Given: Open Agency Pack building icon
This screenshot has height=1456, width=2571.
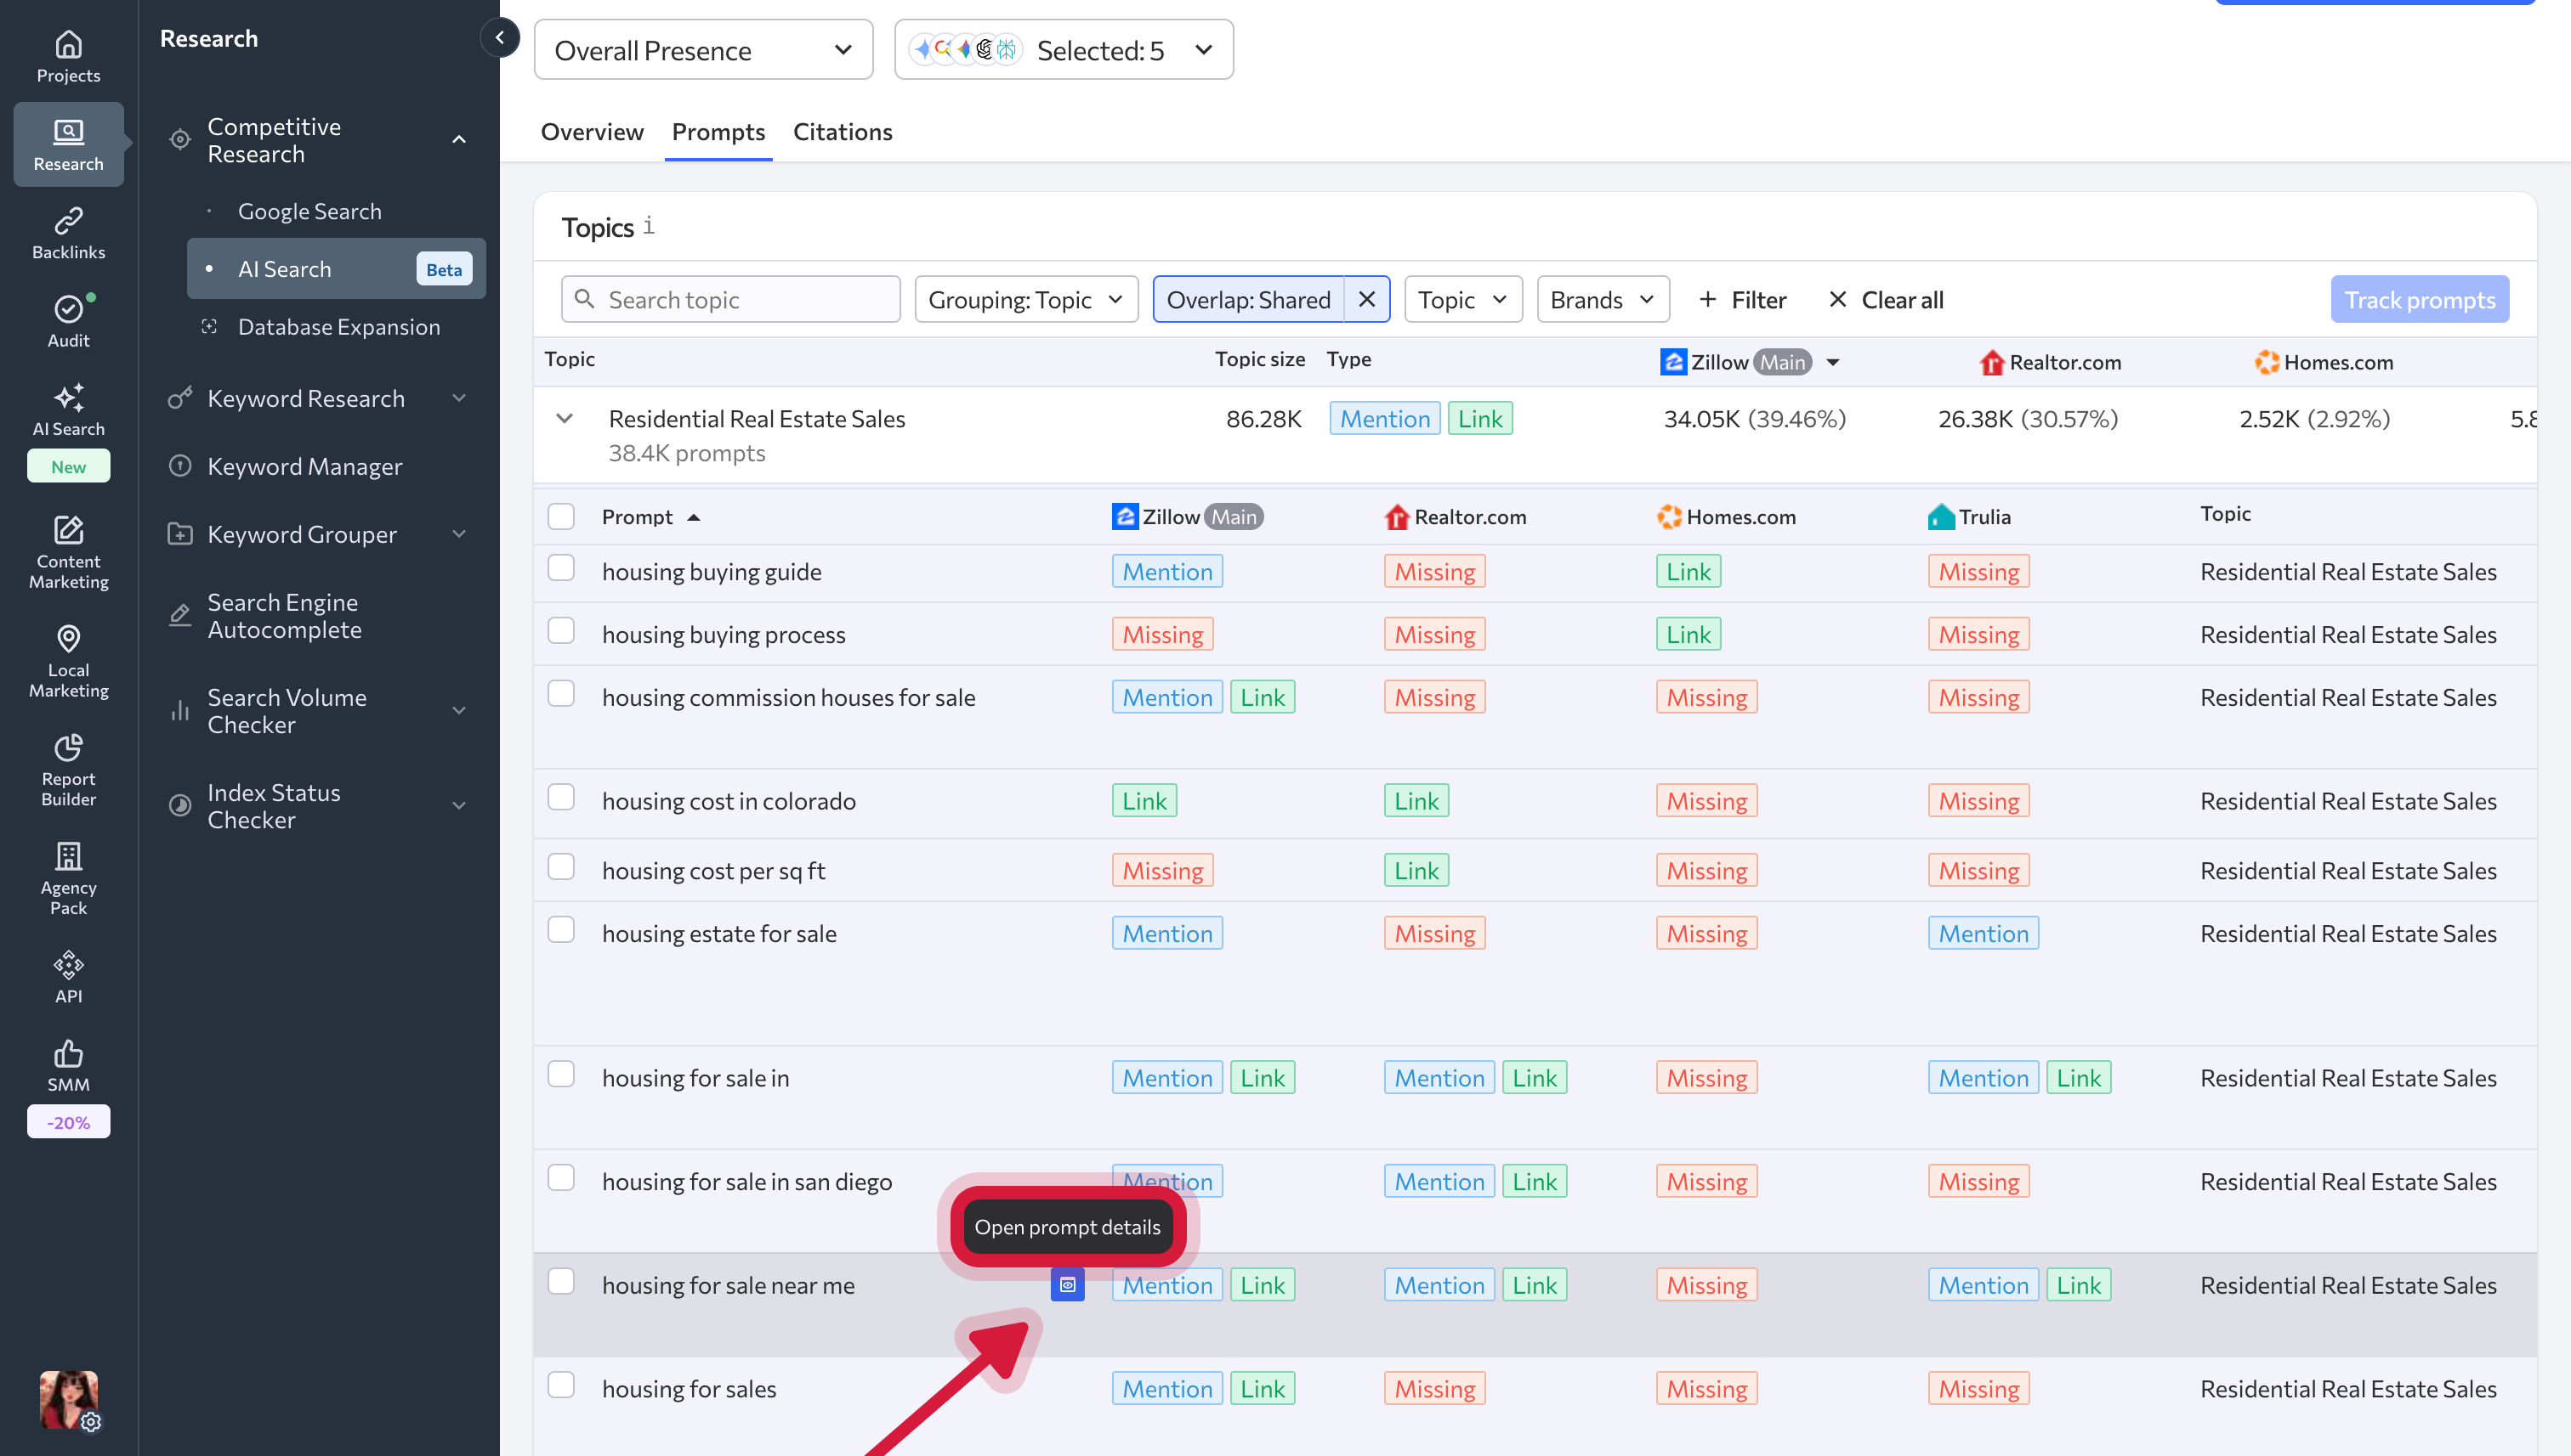Looking at the screenshot, I should tap(68, 856).
